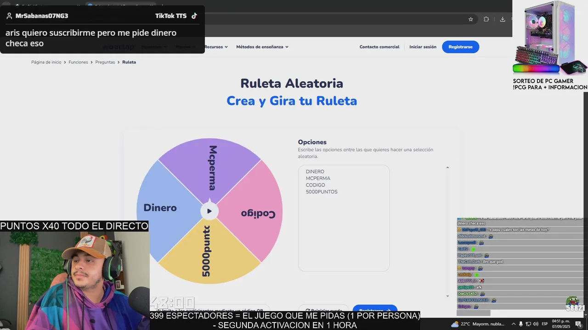
Task: Open the network tray icon
Action: (528, 324)
